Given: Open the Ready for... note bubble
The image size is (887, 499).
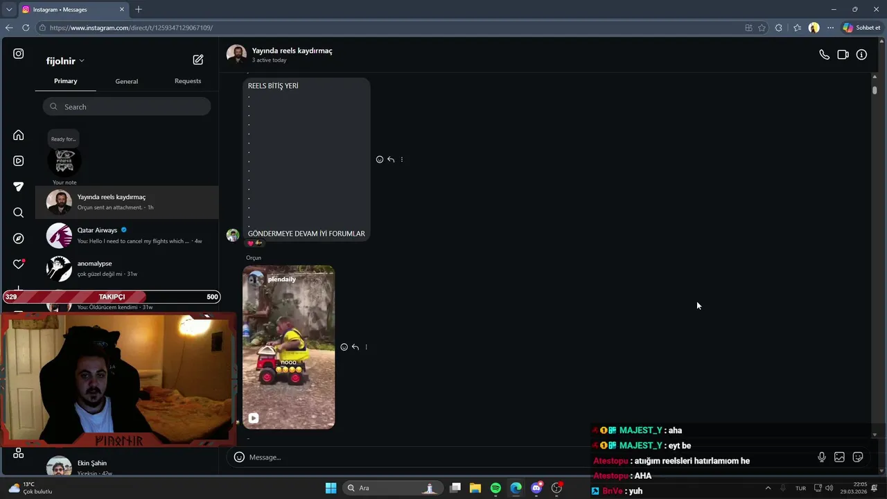Looking at the screenshot, I should click(x=63, y=139).
